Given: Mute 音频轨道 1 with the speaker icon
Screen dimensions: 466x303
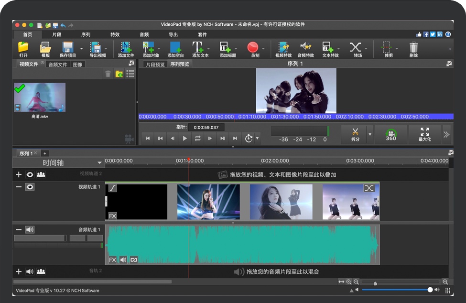Looking at the screenshot, I should (x=30, y=229).
